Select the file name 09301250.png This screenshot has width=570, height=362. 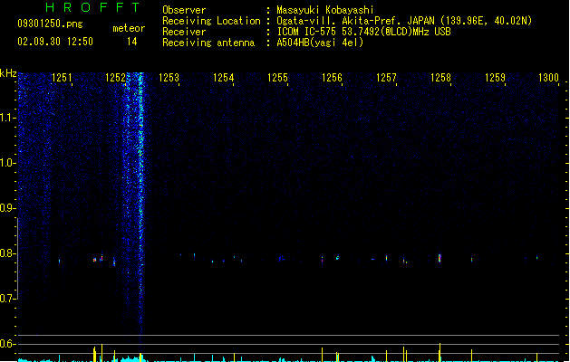50,24
